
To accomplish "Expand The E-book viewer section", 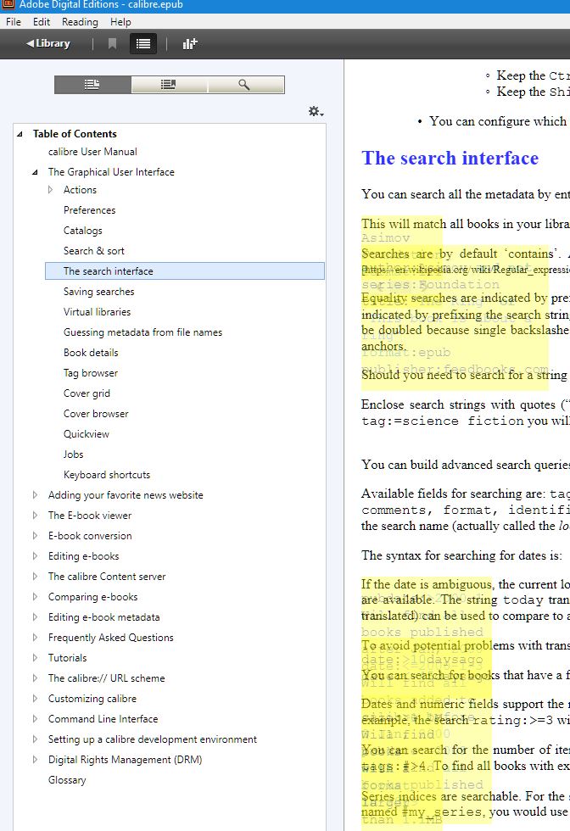I will tap(35, 516).
